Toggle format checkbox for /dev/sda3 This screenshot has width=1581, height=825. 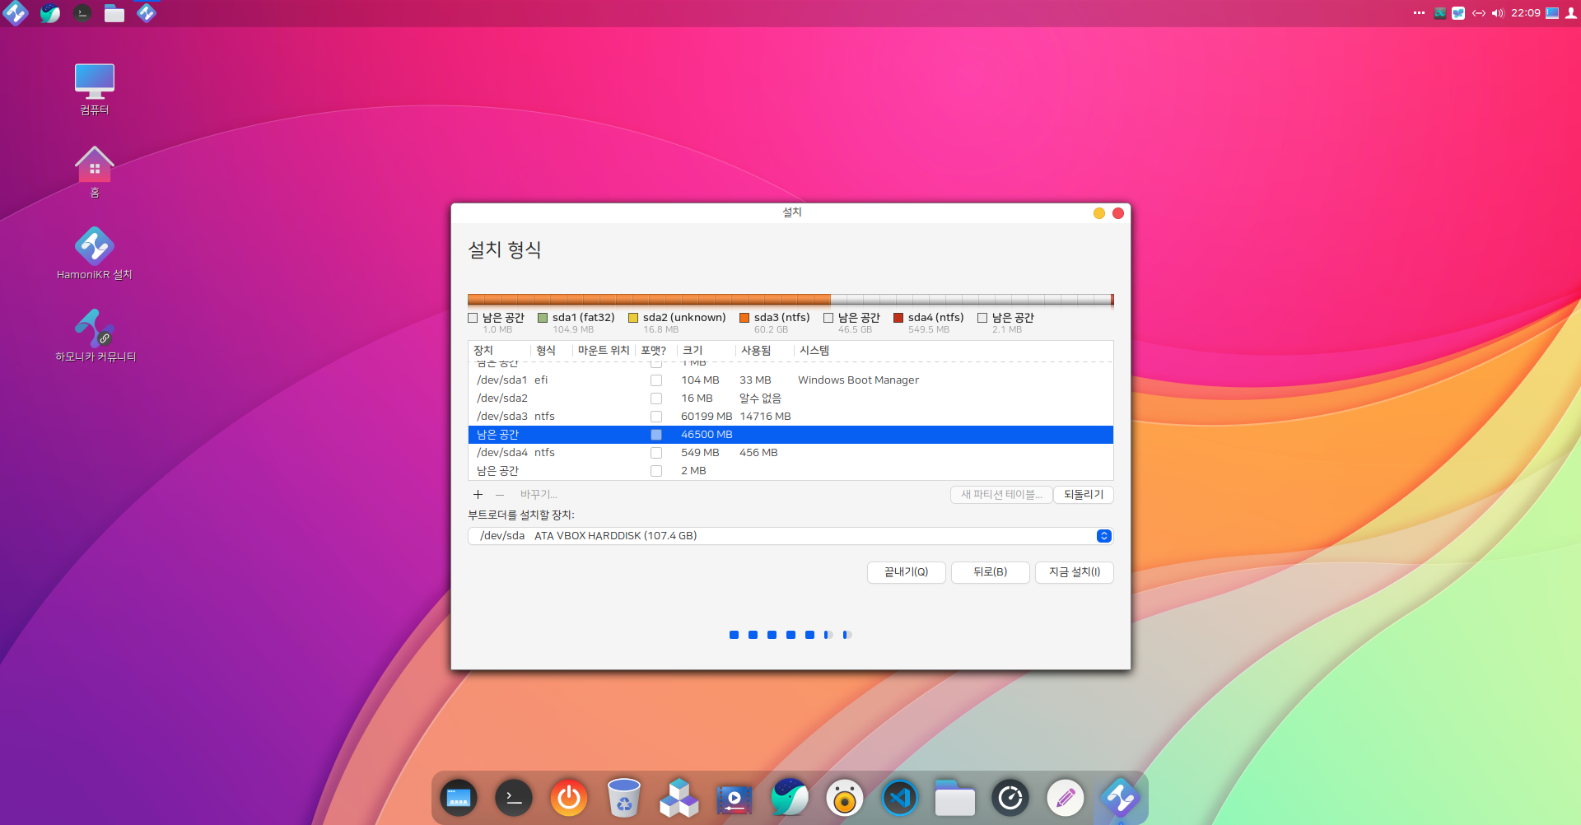pos(656,417)
